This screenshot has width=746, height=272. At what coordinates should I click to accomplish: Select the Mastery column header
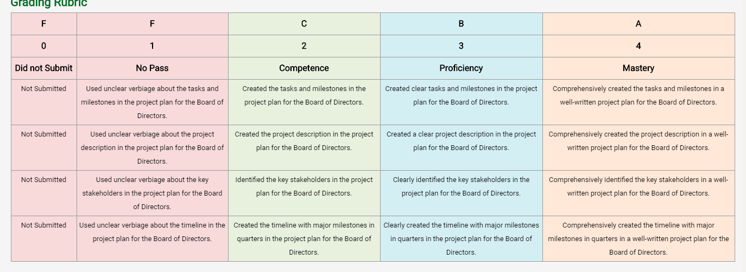point(638,68)
